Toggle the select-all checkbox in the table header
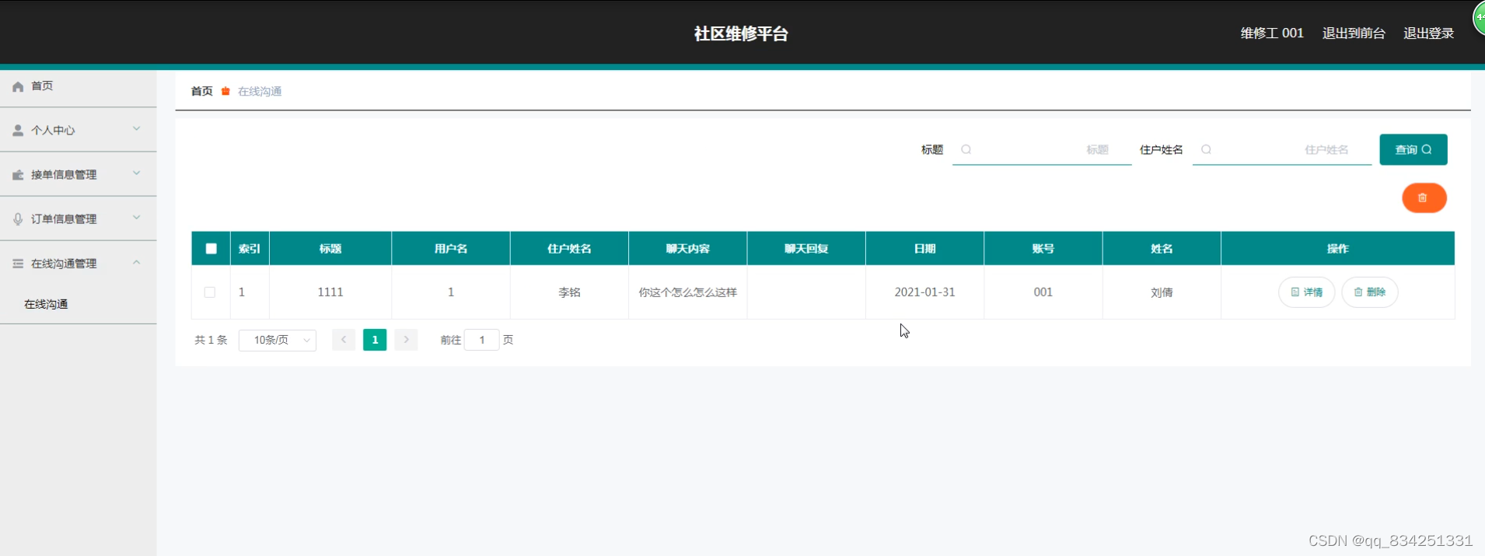Viewport: 1485px width, 556px height. point(211,249)
